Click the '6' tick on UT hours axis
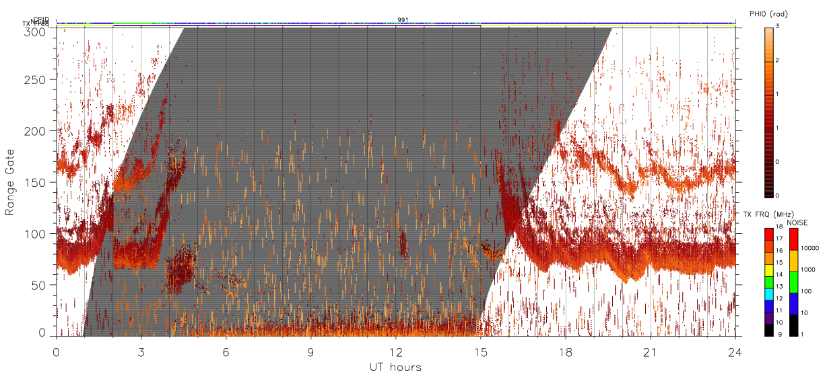Viewport: 827px width, 381px height. click(x=226, y=351)
